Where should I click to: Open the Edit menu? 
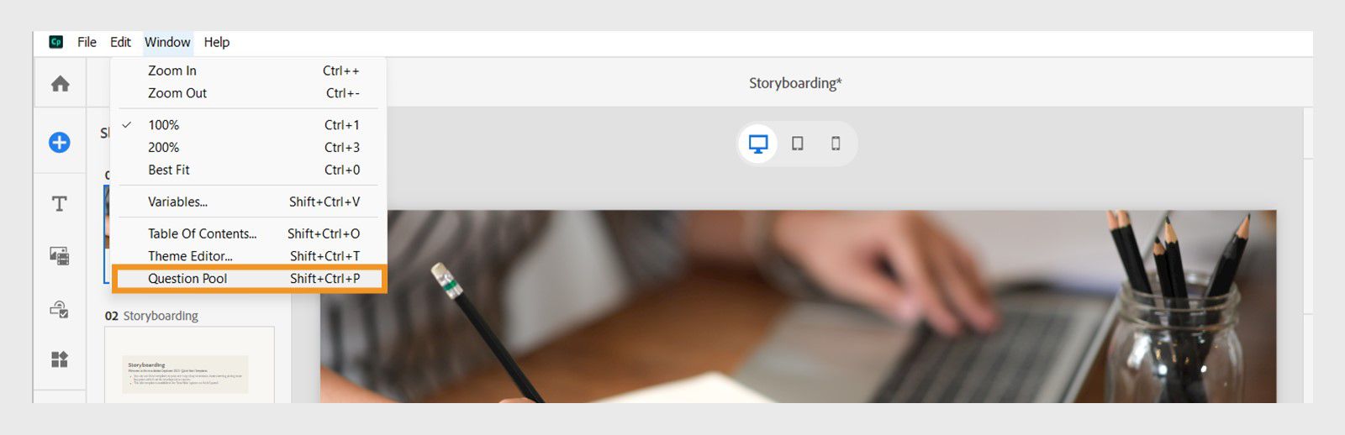(x=120, y=42)
